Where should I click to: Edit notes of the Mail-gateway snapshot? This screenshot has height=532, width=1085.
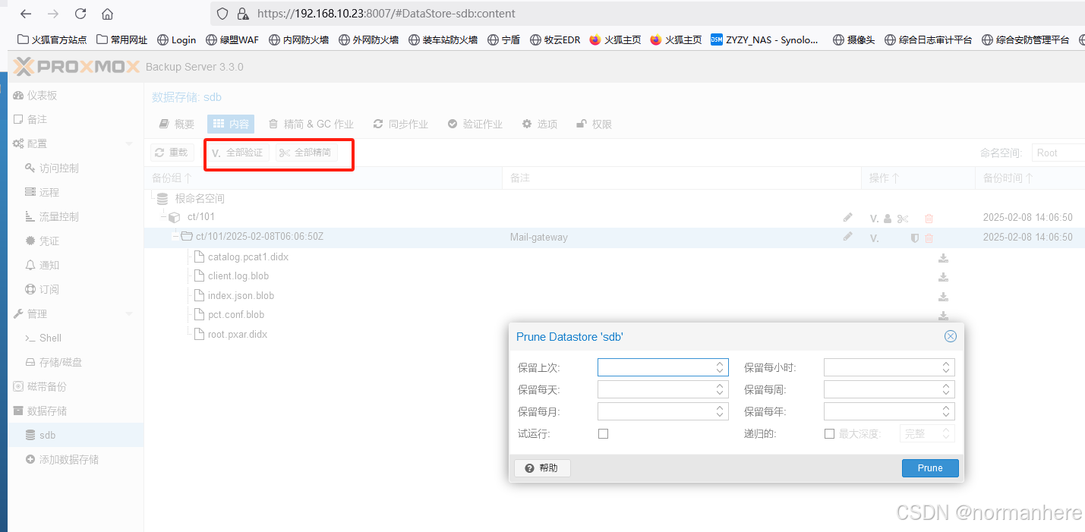pyautogui.click(x=847, y=237)
